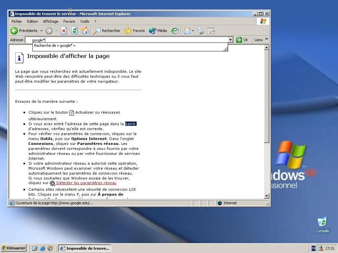Click the Mail envelope toolbar icon
The image size is (338, 253).
[x=187, y=31]
